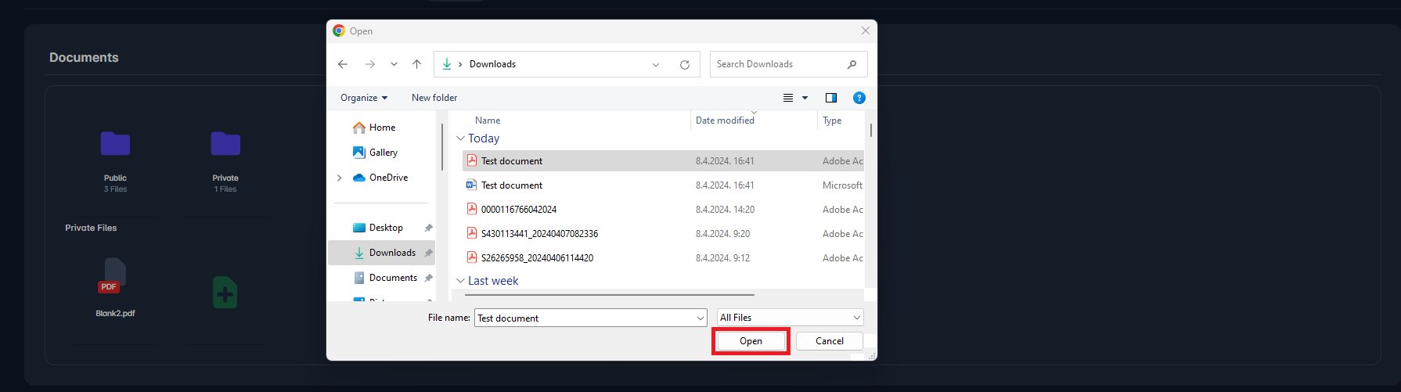Click the Up one level arrow
Viewport: 1401px width, 392px height.
pos(416,64)
